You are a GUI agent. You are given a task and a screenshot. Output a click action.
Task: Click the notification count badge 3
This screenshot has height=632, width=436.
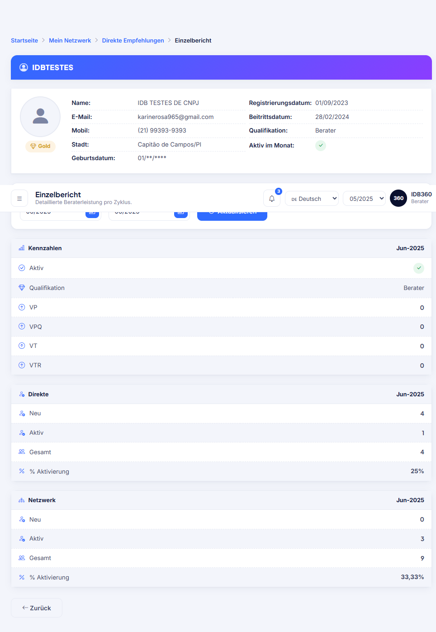[279, 191]
